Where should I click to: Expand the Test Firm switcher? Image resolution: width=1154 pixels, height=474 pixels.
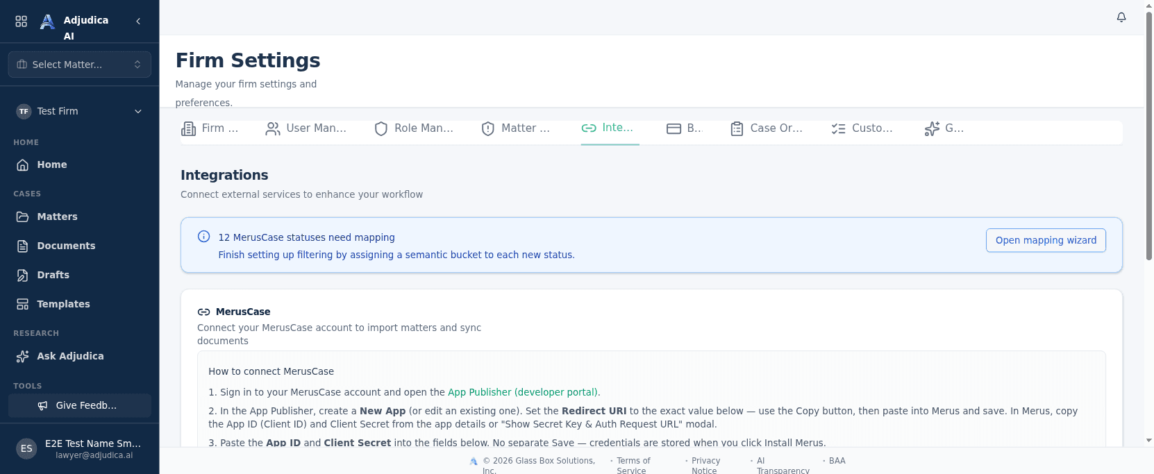pyautogui.click(x=80, y=111)
